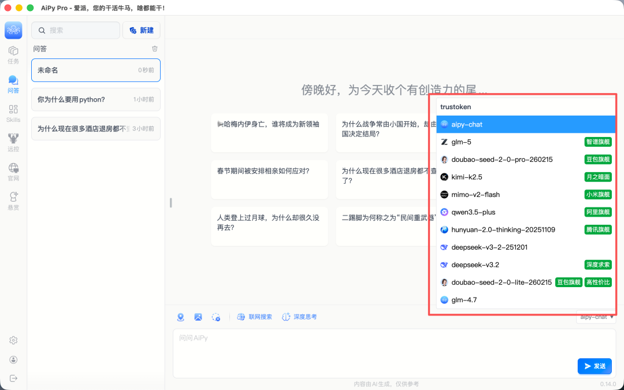This screenshot has width=624, height=390.
Task: Pick suggestion 人类登上过月球，为什么却很久没再去?
Action: click(269, 226)
